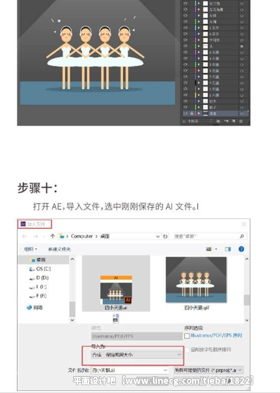Click the search magnifier icon
Viewport: 280px width, 393px height.
242,237
